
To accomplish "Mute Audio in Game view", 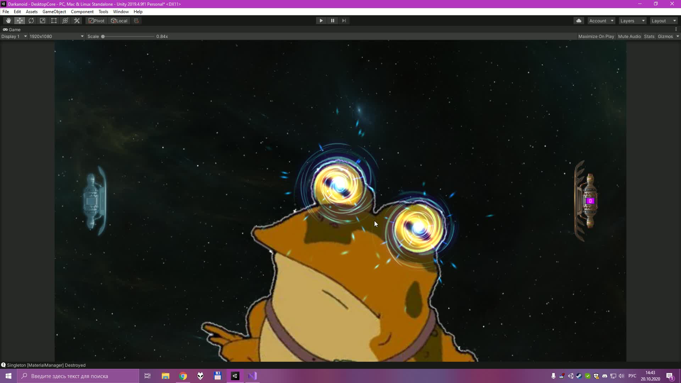I will pyautogui.click(x=629, y=36).
